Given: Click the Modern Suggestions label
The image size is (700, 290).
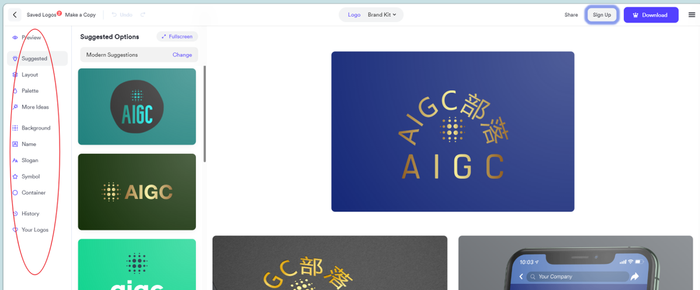Looking at the screenshot, I should [x=112, y=55].
